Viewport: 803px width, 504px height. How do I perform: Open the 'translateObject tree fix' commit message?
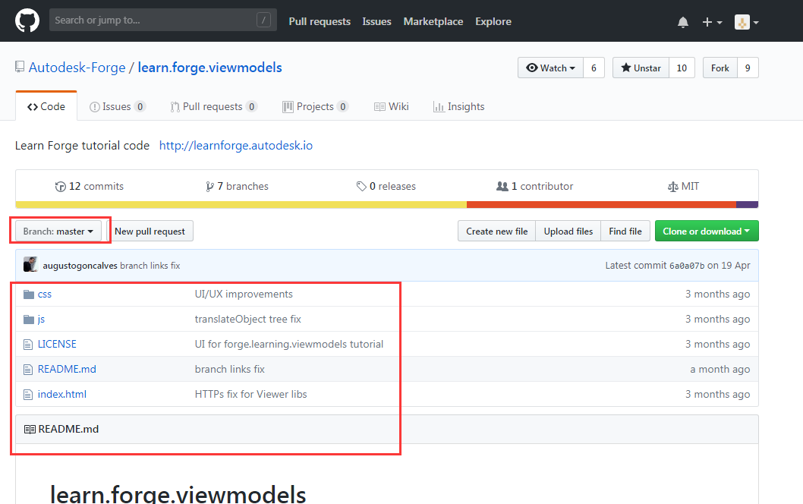point(248,319)
